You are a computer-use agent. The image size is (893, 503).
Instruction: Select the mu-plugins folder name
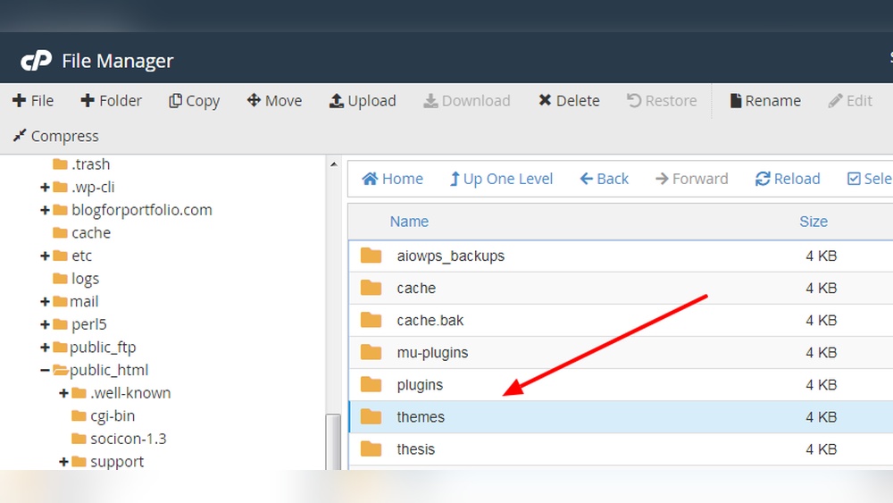pyautogui.click(x=432, y=353)
